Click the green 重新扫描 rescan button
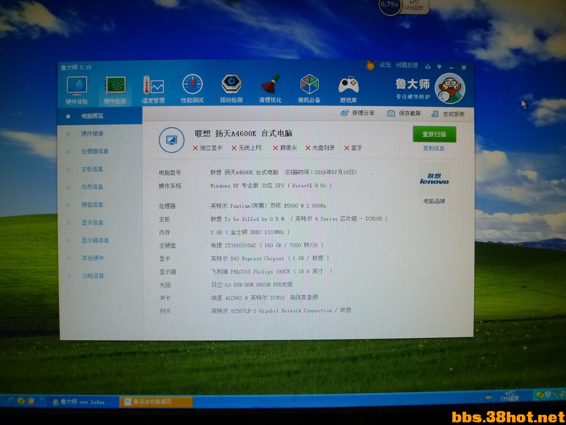Image resolution: width=566 pixels, height=425 pixels. 434,134
